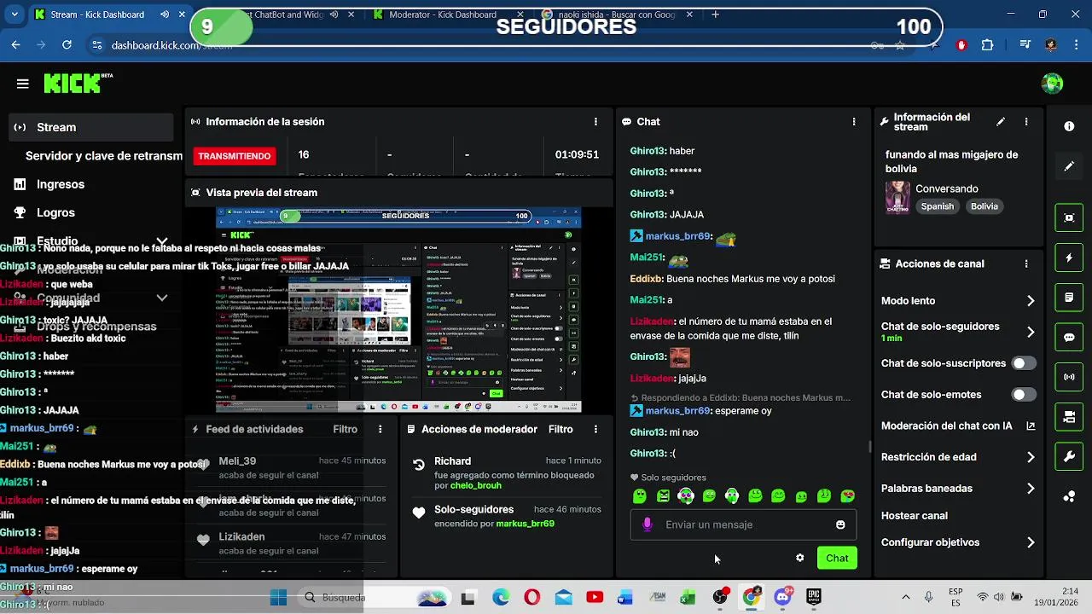Click the Chat panel scrollbar
This screenshot has height=614, width=1092.
(x=869, y=446)
